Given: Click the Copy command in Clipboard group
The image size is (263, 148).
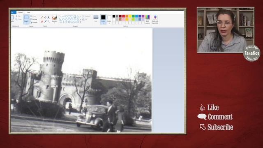Looking at the screenshot, I should [x=18, y=19].
